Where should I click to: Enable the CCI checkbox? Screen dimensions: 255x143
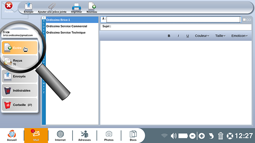tap(244, 20)
